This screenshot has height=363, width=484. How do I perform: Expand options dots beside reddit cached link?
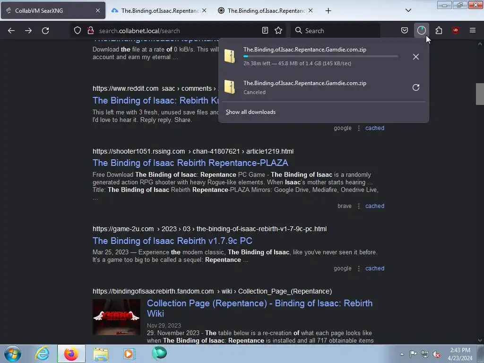[358, 128]
